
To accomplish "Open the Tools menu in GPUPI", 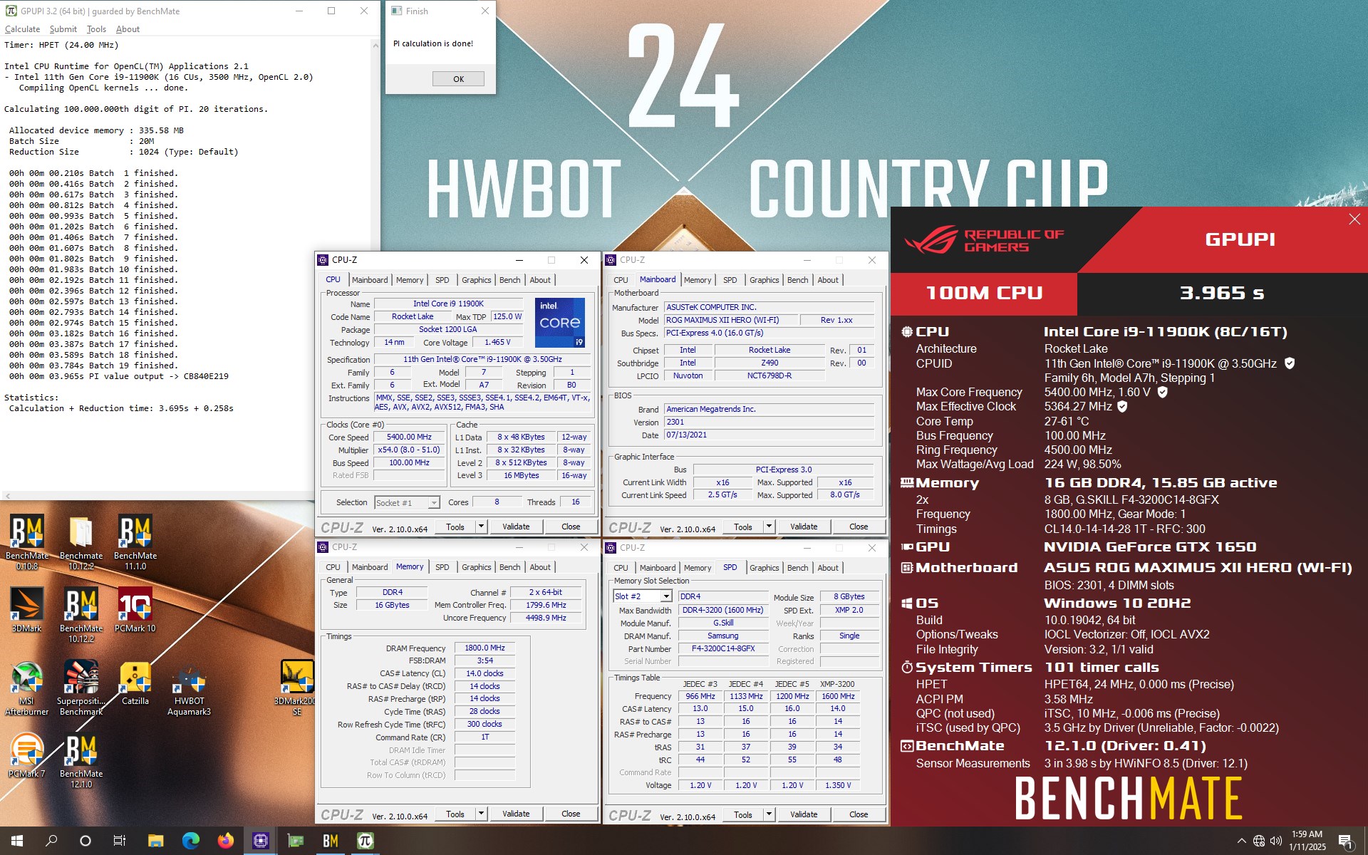I will coord(96,29).
